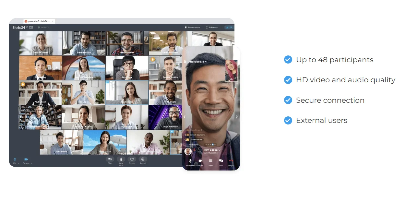Click the Fullscreen button

click(212, 27)
